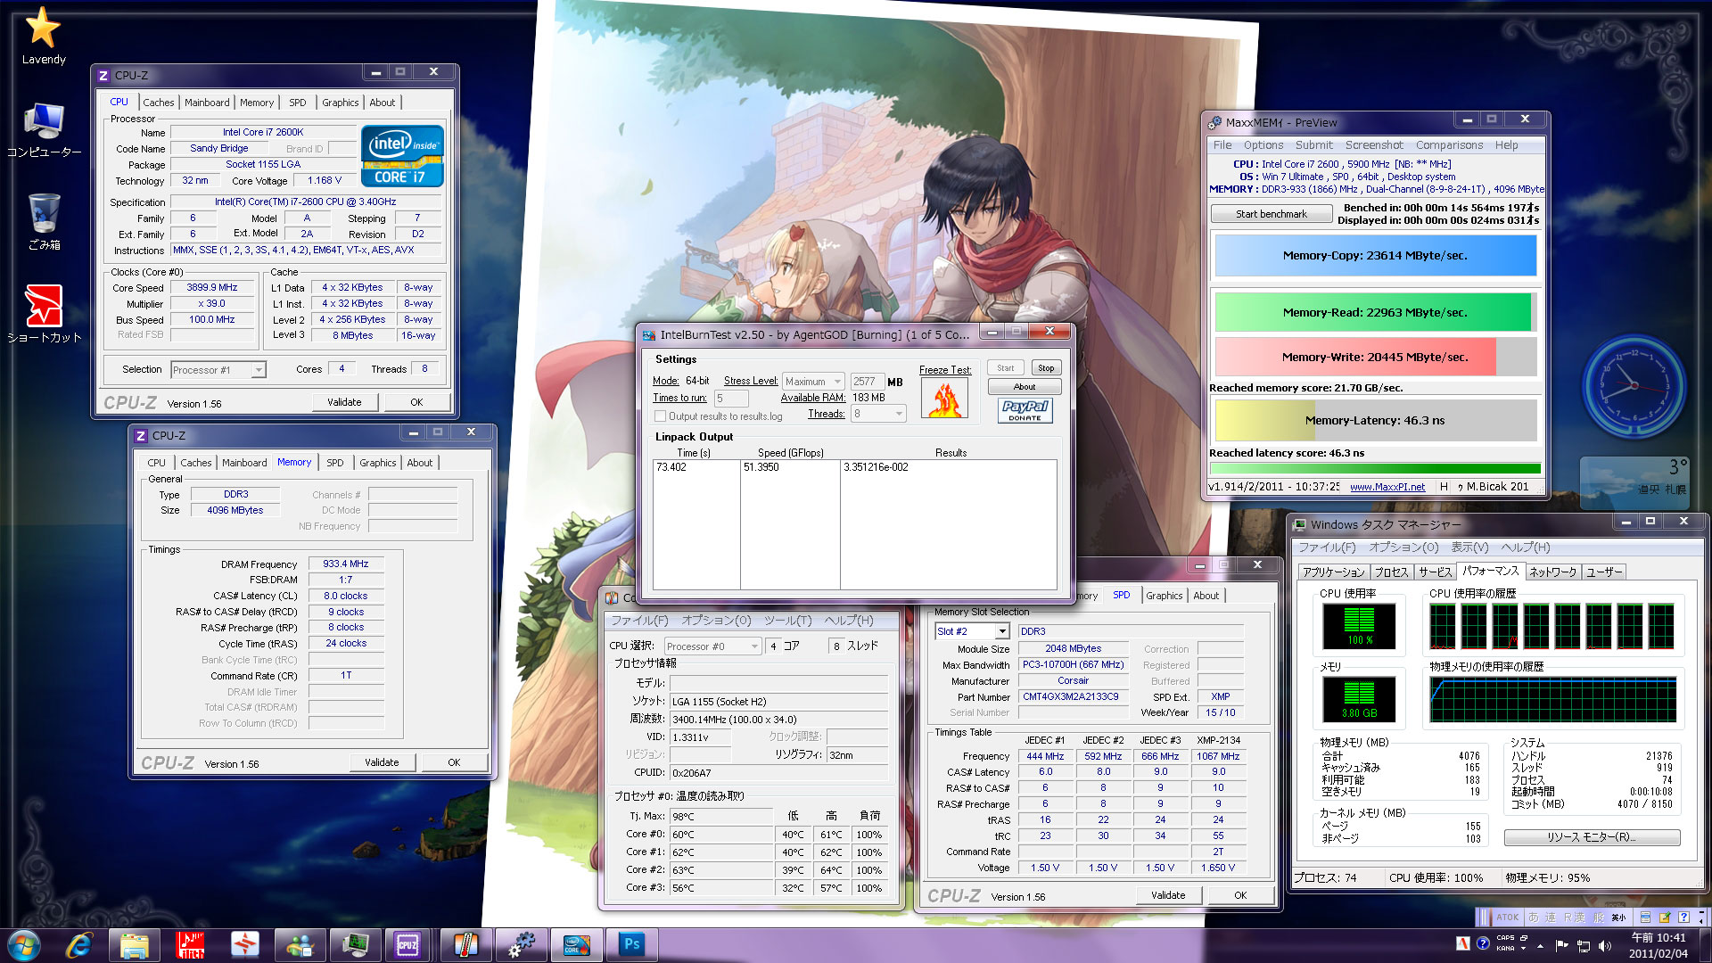Click the 933.4 MHz DRAM Frequency value
The image size is (1712, 963).
pos(346,564)
